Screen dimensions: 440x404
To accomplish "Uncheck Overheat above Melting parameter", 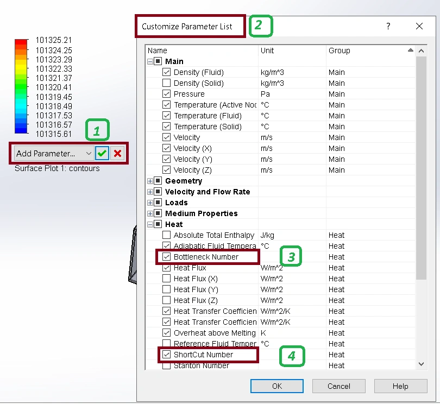I will coord(166,333).
